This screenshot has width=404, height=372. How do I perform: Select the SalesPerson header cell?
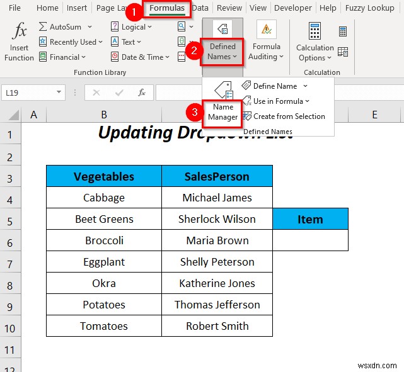217,176
